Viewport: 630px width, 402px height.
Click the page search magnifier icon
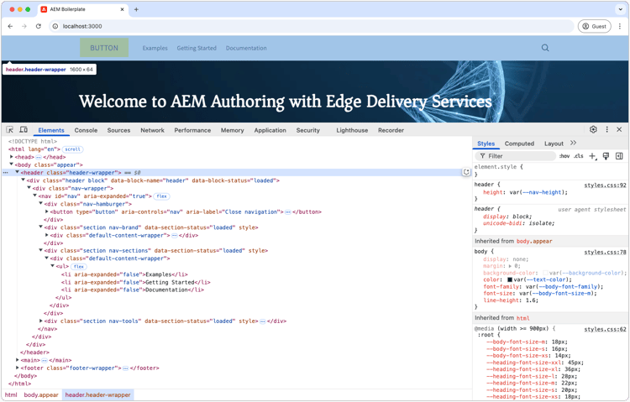tap(545, 48)
